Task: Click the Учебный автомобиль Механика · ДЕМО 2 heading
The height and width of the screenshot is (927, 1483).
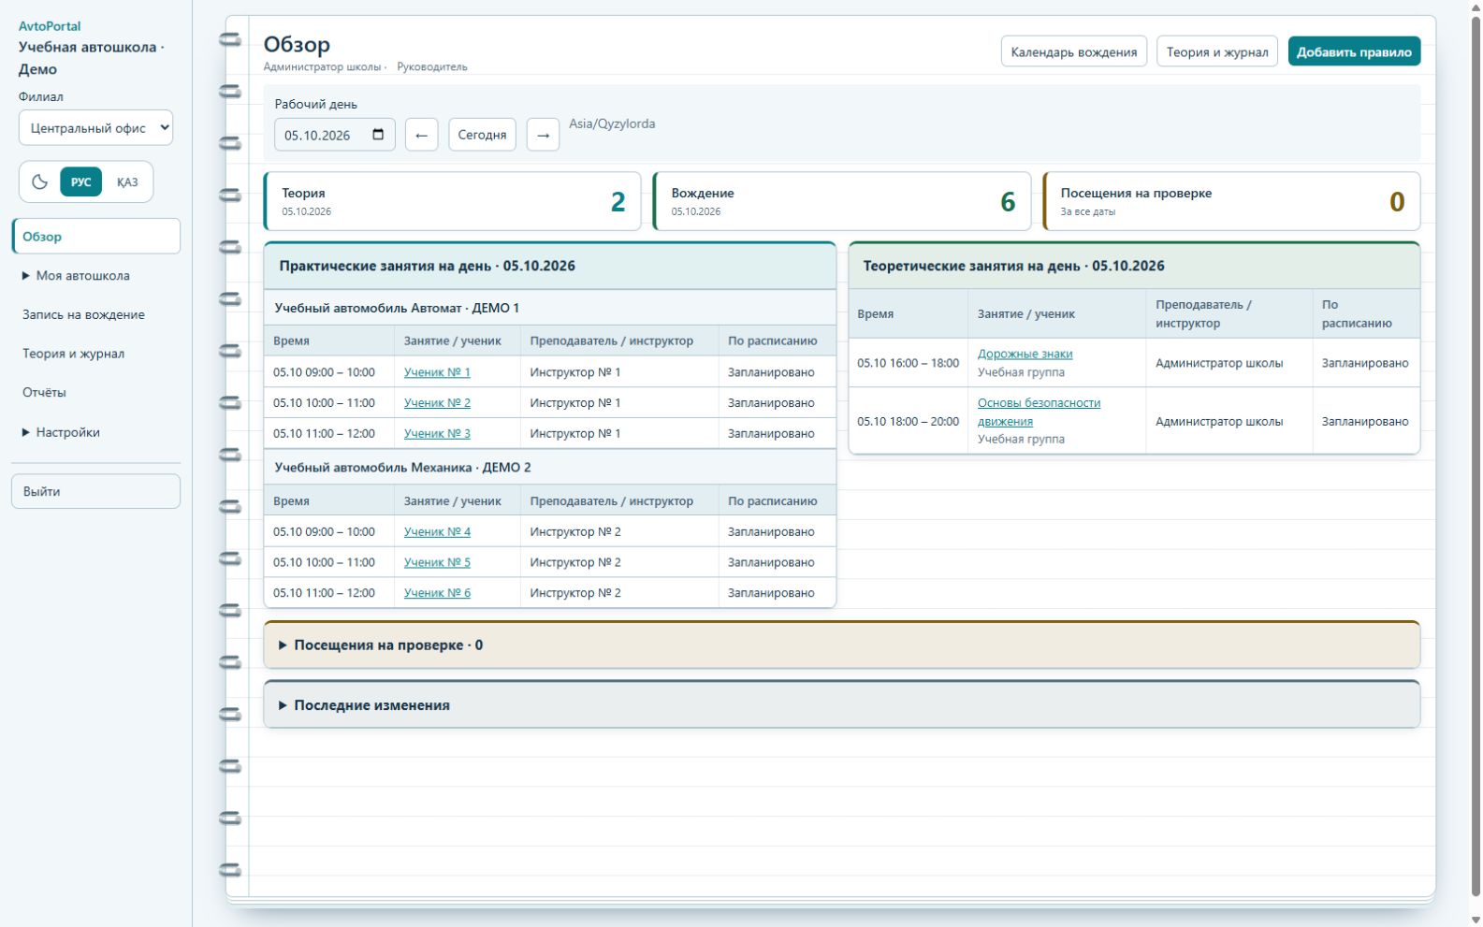Action: tap(402, 468)
